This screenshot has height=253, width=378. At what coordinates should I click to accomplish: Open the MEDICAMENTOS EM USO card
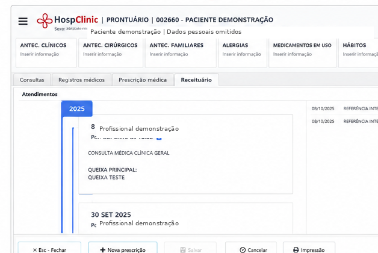[303, 53]
